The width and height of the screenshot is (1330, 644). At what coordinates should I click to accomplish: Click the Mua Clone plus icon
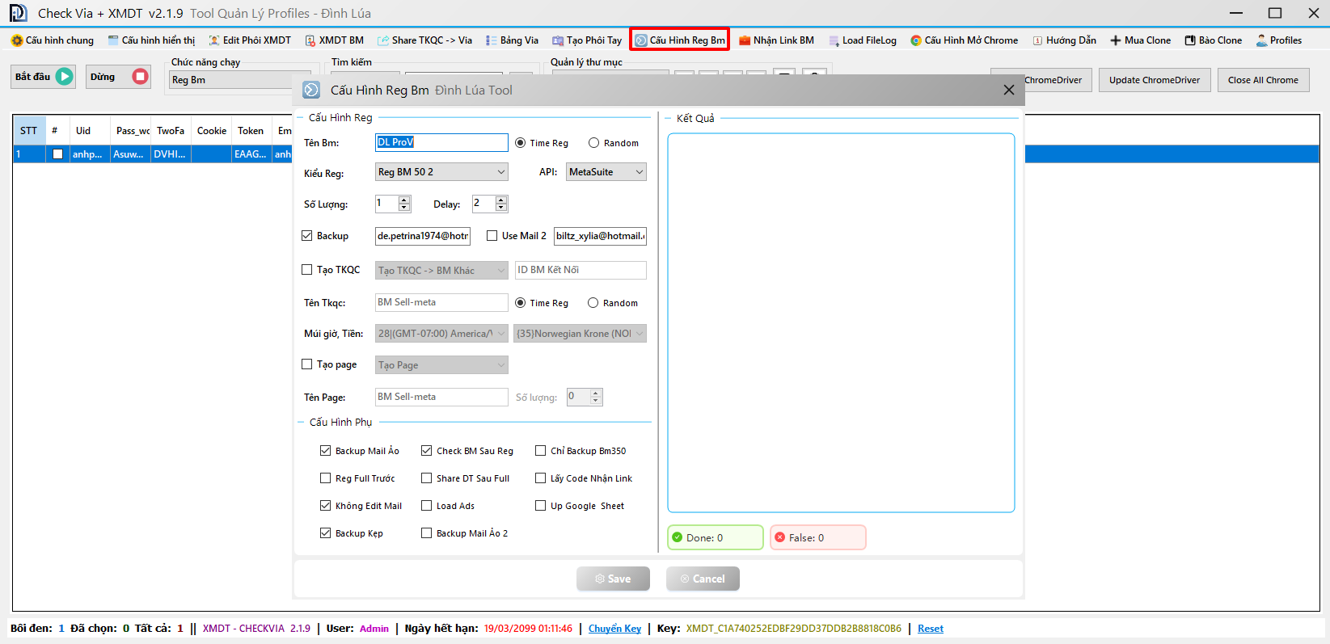coord(1116,40)
